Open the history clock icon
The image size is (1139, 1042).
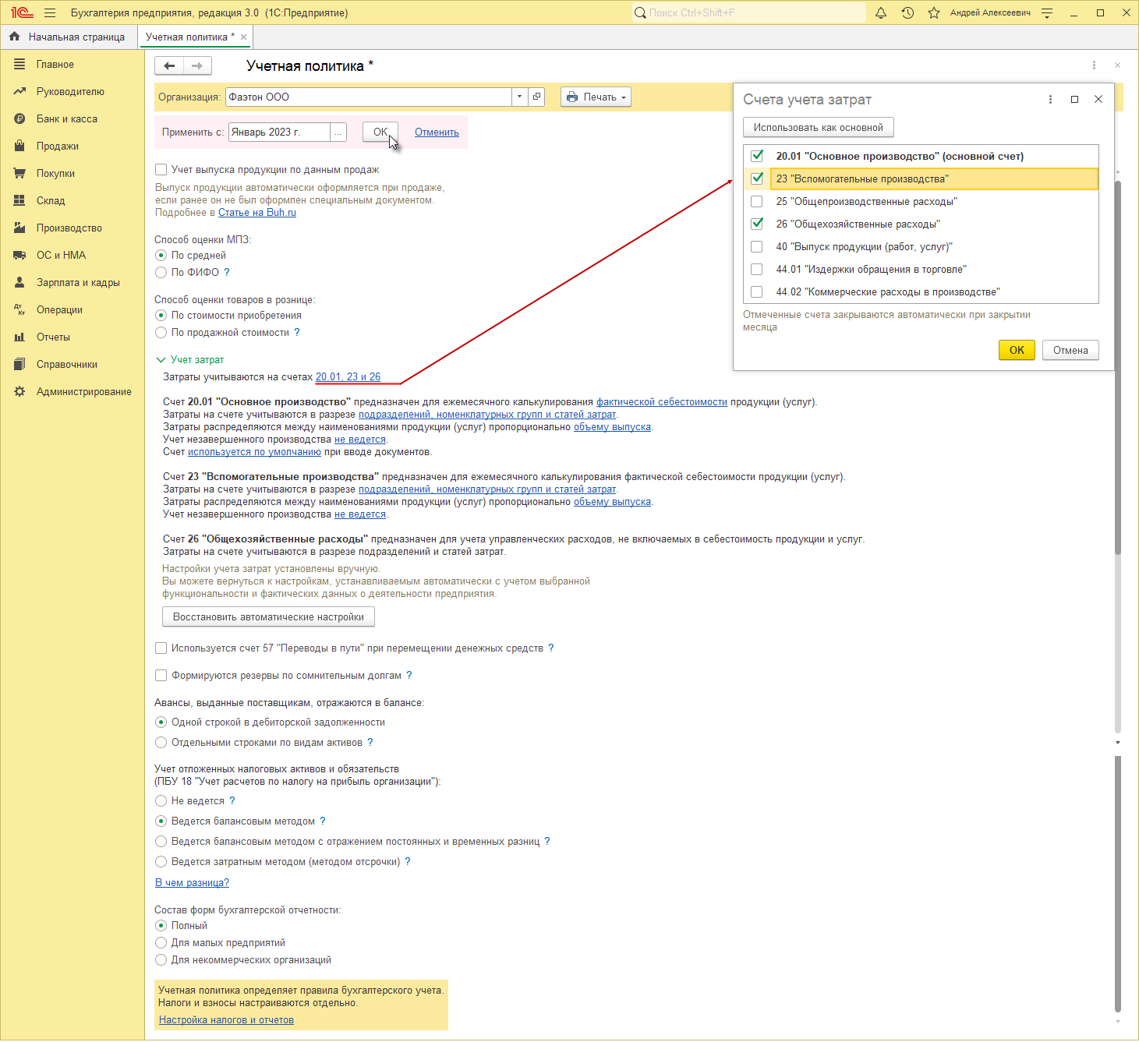(x=907, y=12)
